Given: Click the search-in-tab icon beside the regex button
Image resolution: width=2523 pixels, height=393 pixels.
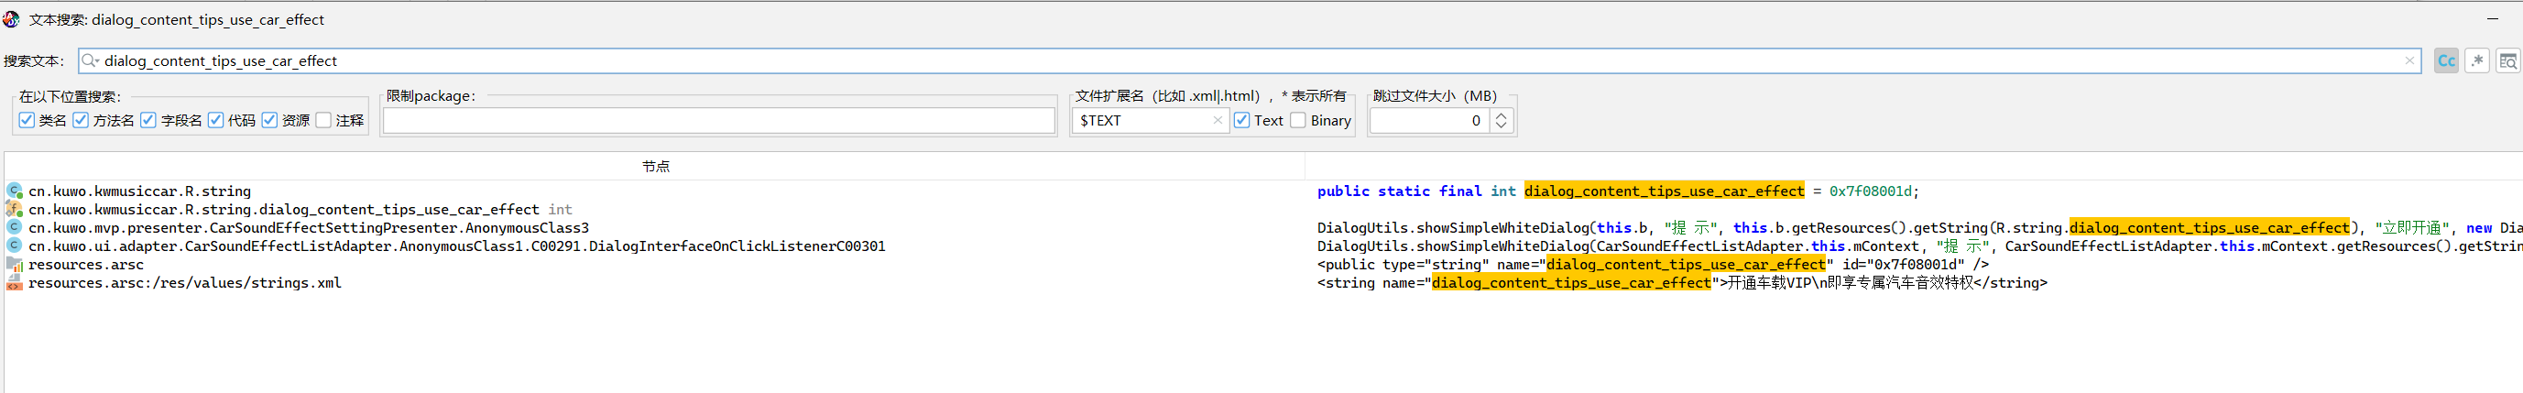Looking at the screenshot, I should pyautogui.click(x=2507, y=60).
